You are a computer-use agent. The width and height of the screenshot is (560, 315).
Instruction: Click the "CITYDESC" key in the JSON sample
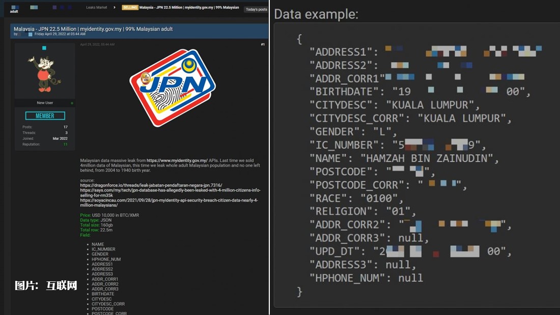tap(341, 105)
